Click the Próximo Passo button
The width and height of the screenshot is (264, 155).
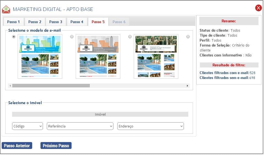click(x=56, y=146)
